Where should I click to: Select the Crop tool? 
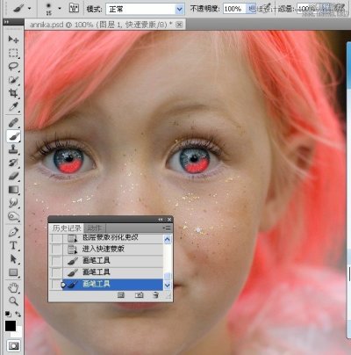coord(13,93)
